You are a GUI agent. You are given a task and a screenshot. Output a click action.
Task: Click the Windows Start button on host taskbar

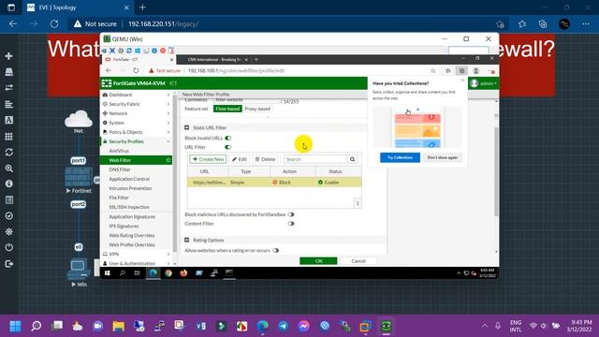[15, 326]
